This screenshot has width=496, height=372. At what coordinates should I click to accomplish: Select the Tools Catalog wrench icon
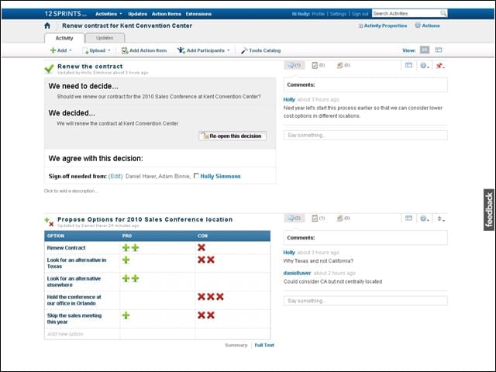click(244, 50)
